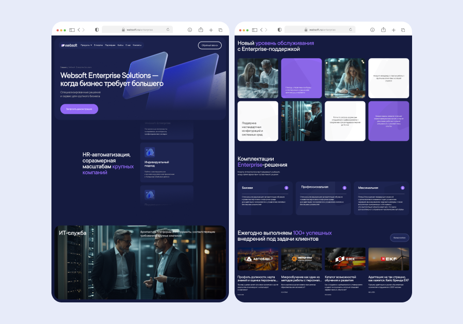Image resolution: width=463 pixels, height=324 pixels.
Task: Click the purple 'Запросить демонстрацию' button
Action: tap(79, 109)
